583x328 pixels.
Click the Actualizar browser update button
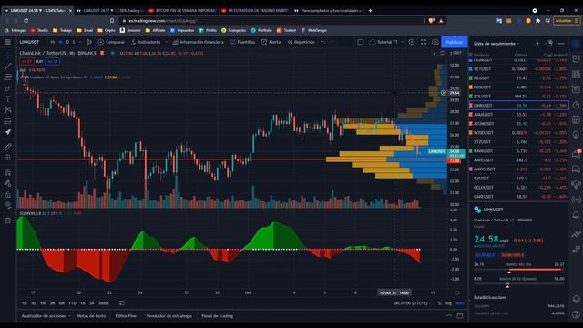pos(566,21)
